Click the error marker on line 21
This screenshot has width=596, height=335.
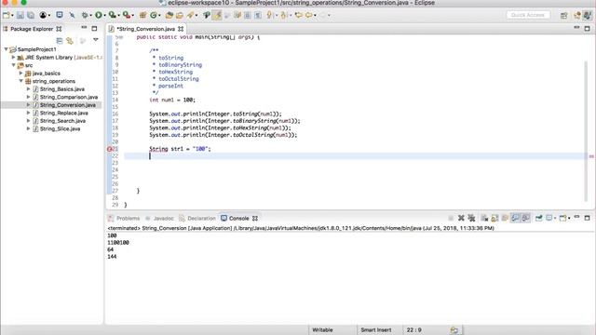point(110,149)
